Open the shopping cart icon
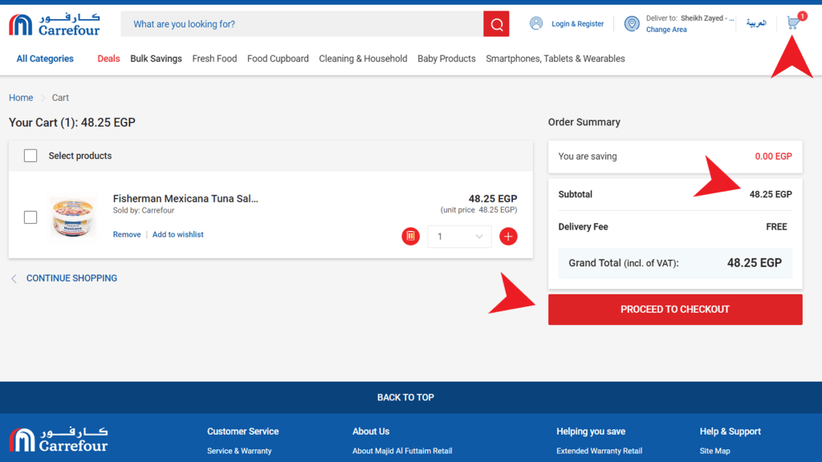Image resolution: width=822 pixels, height=462 pixels. click(x=794, y=22)
